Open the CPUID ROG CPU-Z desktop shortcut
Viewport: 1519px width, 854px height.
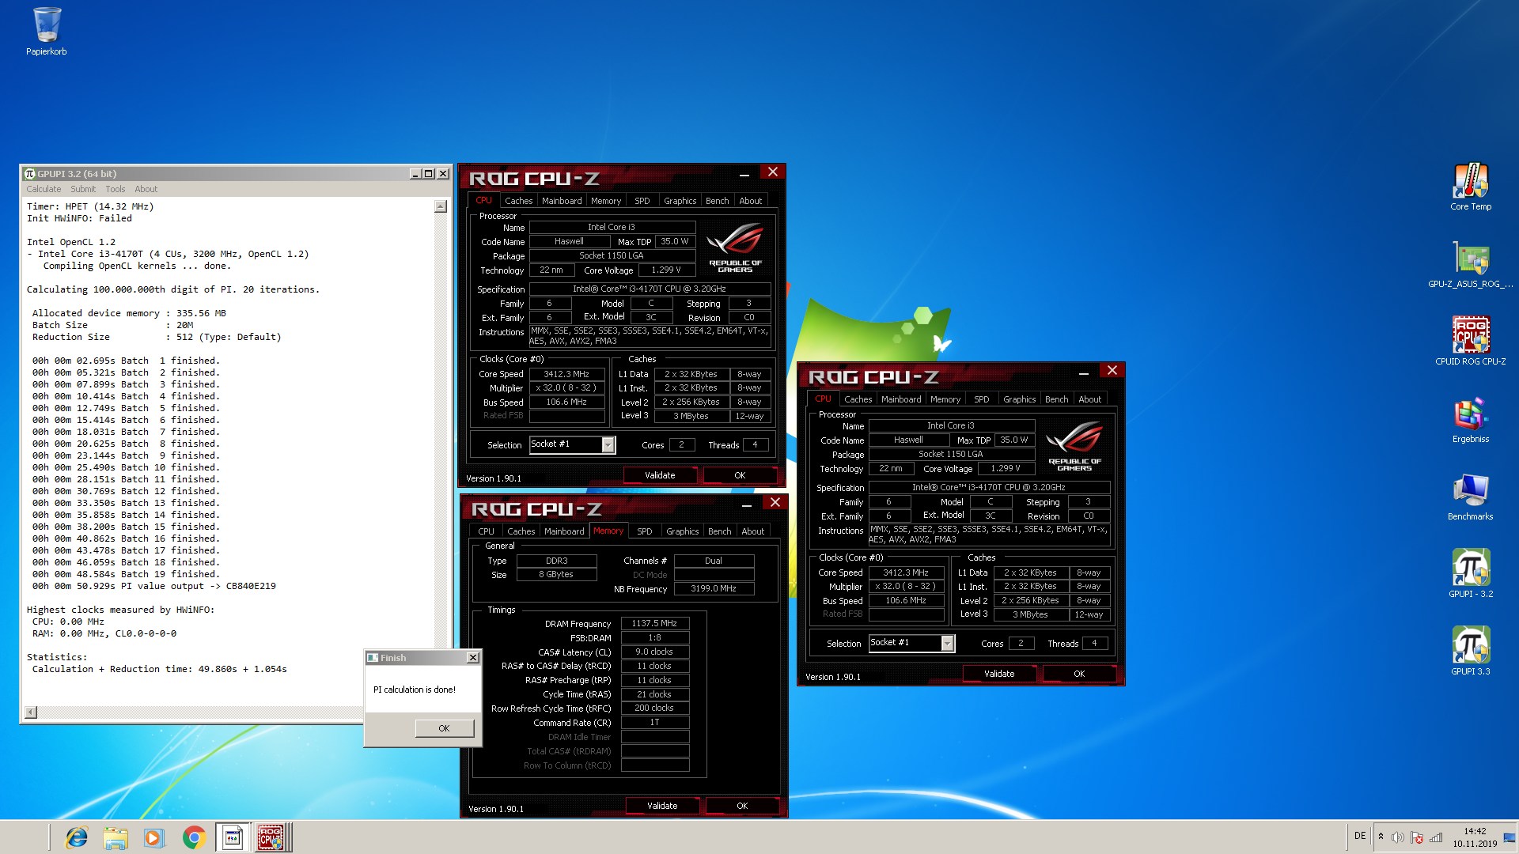1471,342
